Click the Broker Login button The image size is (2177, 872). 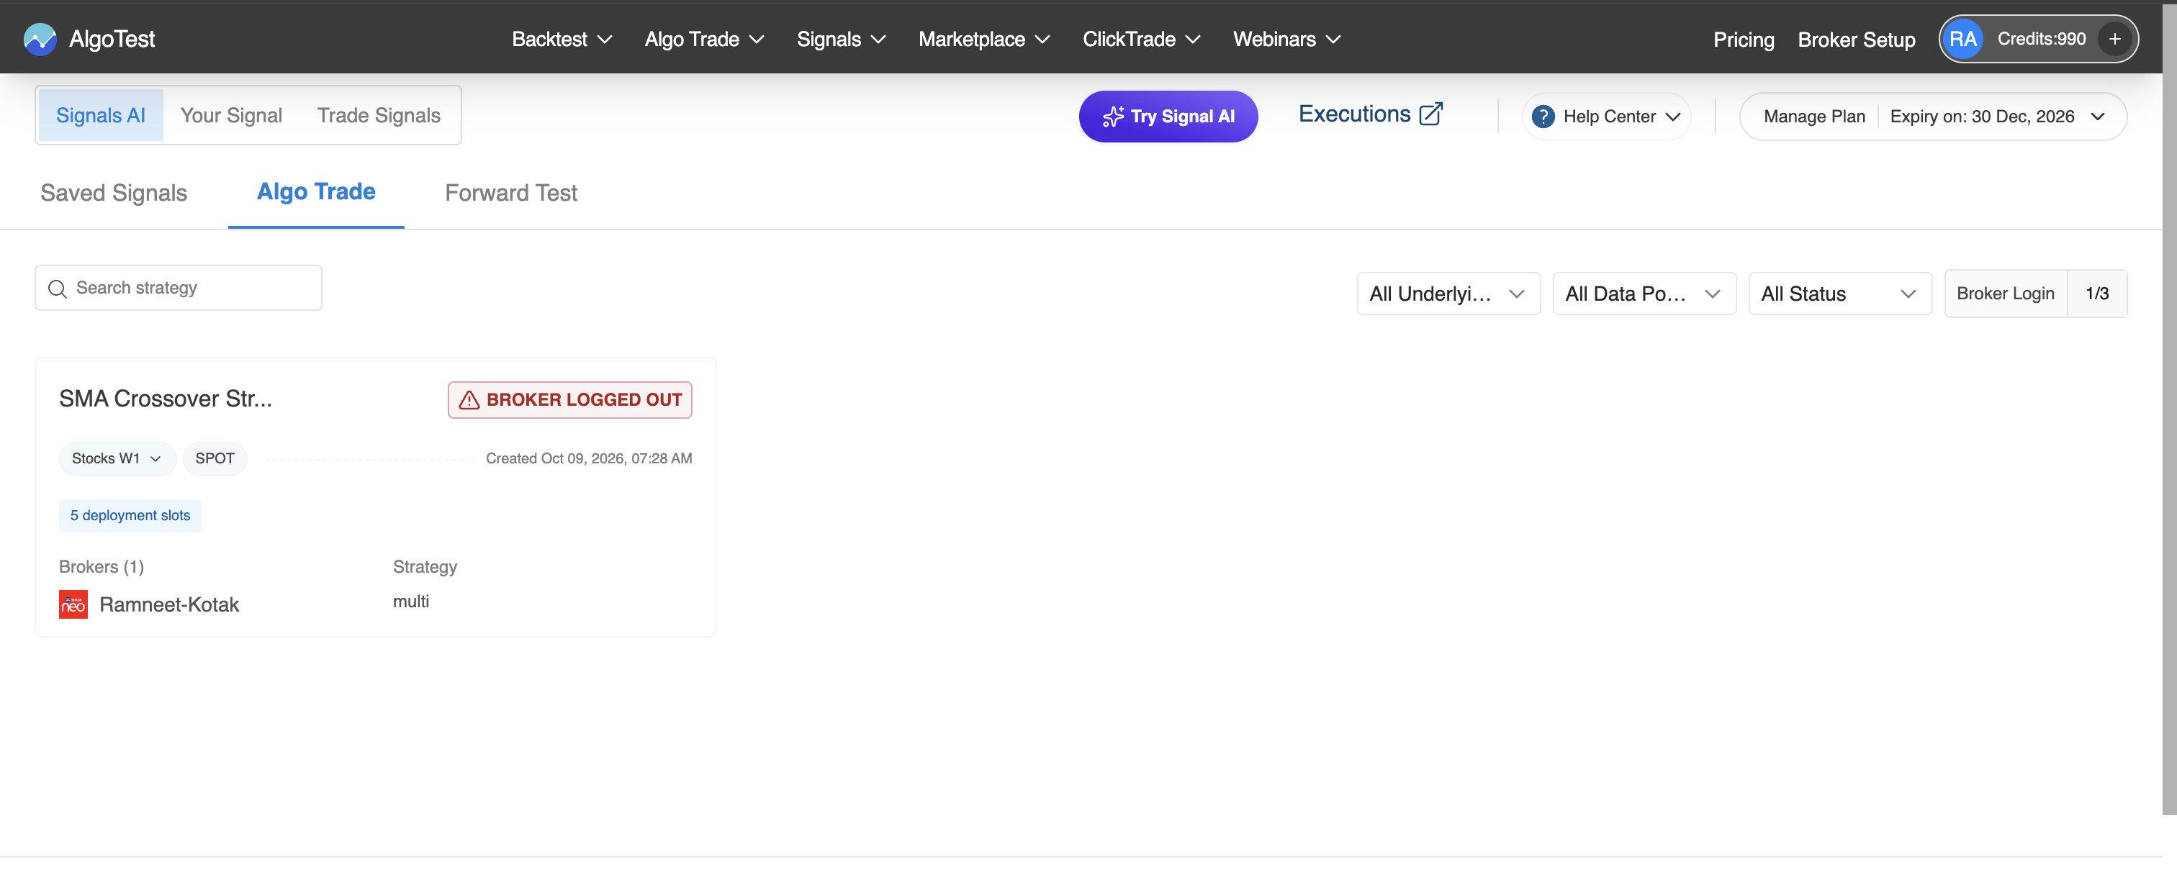coord(2005,294)
